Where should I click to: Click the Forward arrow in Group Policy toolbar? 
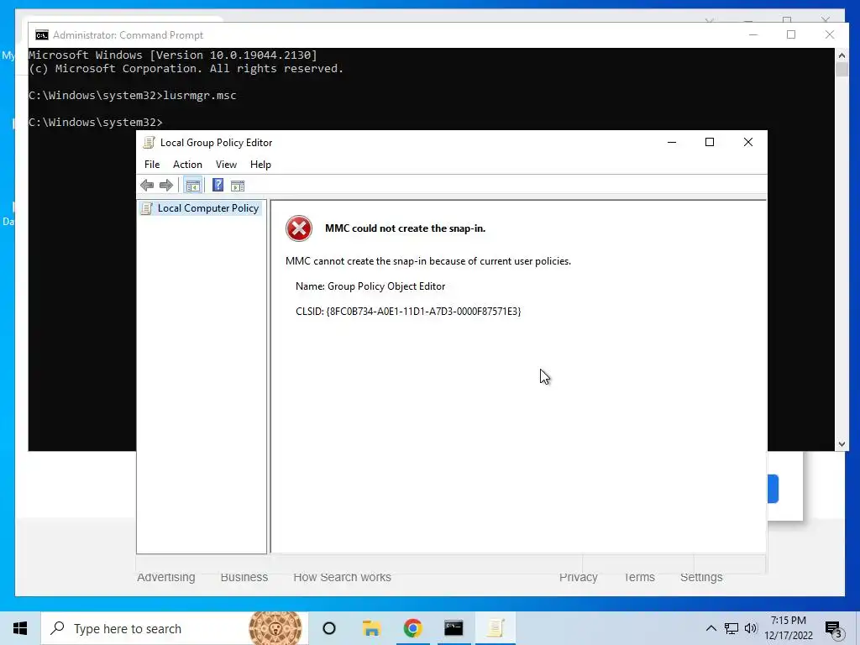point(166,186)
